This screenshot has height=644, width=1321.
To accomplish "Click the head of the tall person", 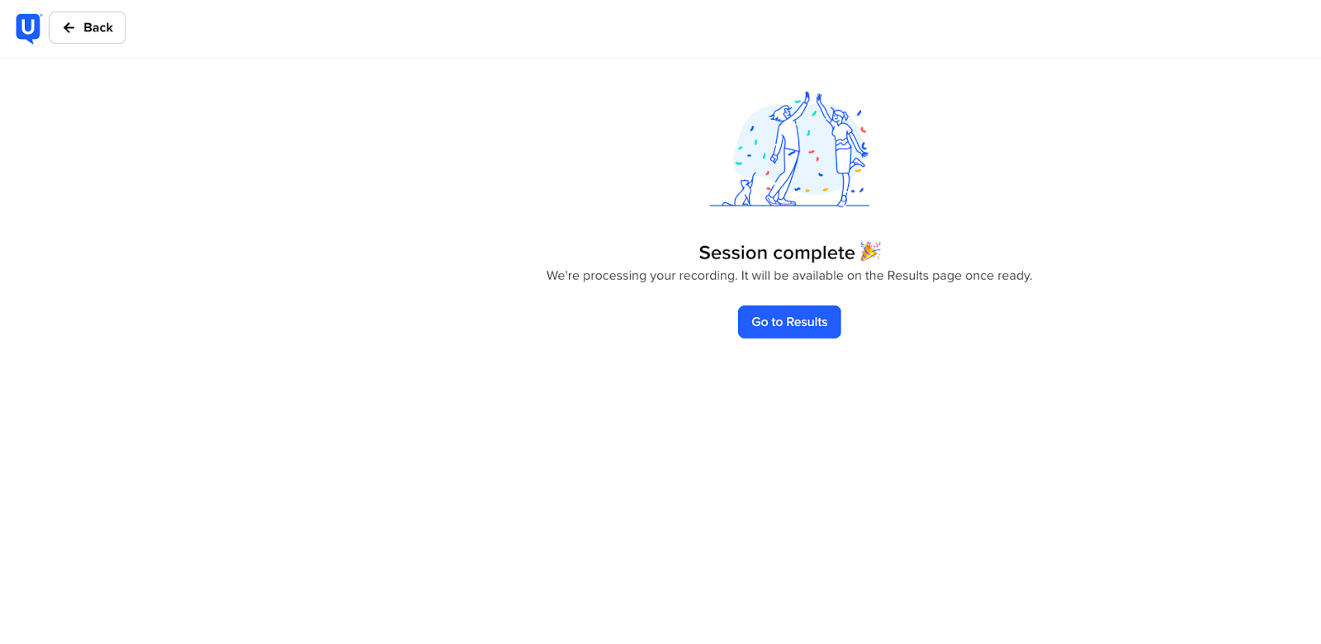I will (x=781, y=113).
